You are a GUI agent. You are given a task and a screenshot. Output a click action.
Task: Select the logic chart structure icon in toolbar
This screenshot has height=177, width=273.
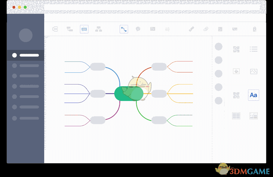coord(55,29)
